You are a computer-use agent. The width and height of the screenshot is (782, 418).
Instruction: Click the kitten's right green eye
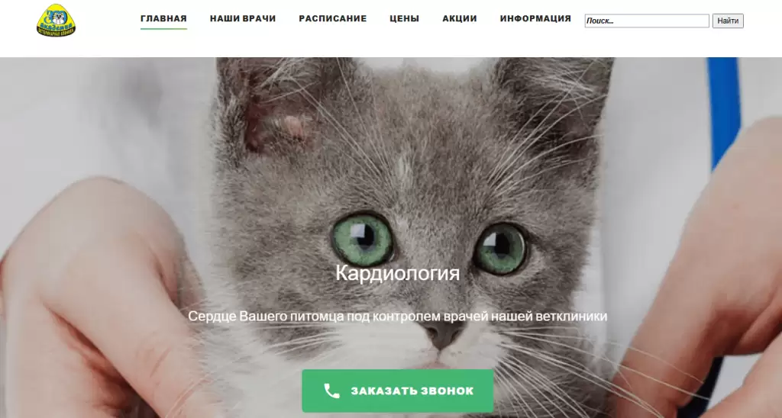coord(501,248)
